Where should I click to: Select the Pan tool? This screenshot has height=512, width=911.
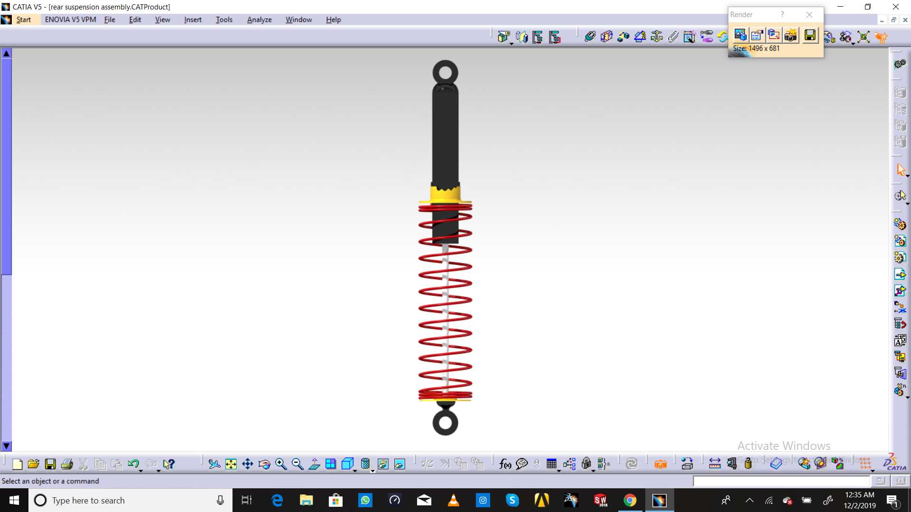pos(248,464)
